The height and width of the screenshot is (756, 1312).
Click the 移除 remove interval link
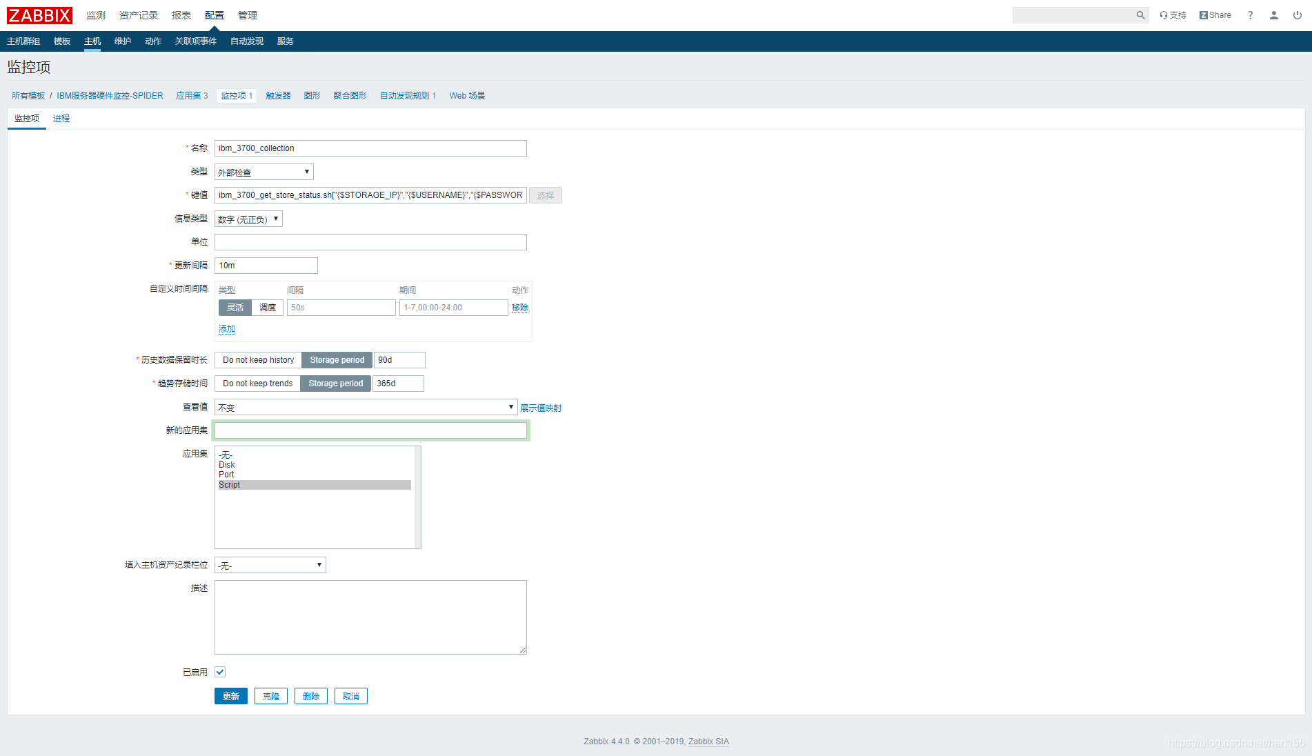(x=520, y=308)
